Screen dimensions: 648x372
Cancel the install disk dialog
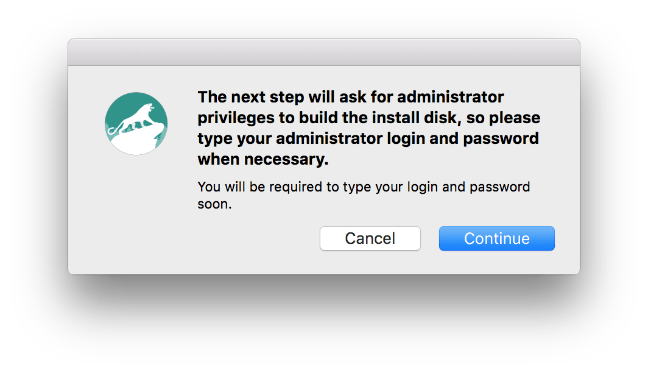pyautogui.click(x=370, y=238)
